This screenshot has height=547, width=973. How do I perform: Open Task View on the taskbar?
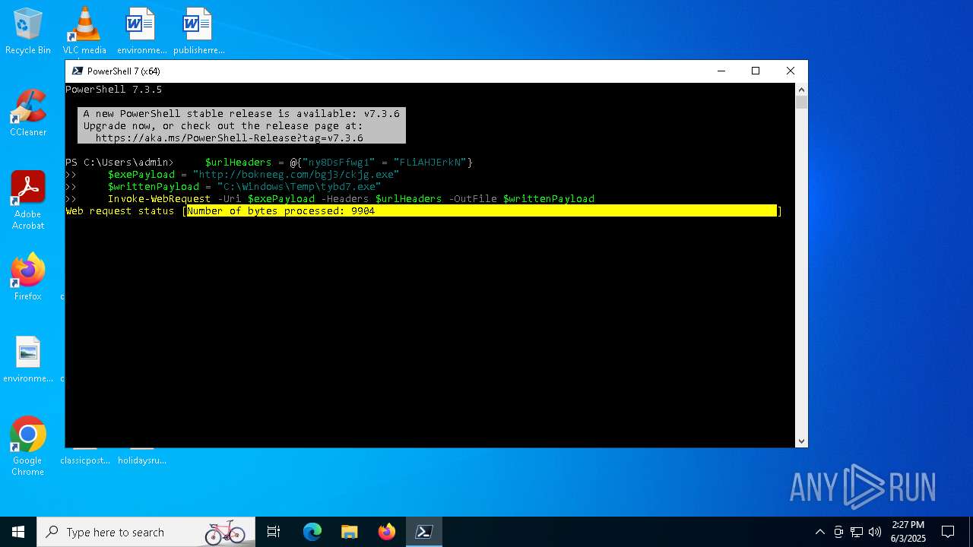coord(274,532)
